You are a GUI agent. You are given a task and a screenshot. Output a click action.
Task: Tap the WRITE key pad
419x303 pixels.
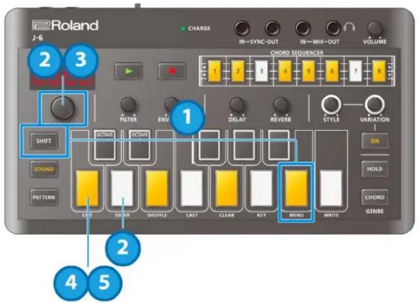(x=331, y=189)
